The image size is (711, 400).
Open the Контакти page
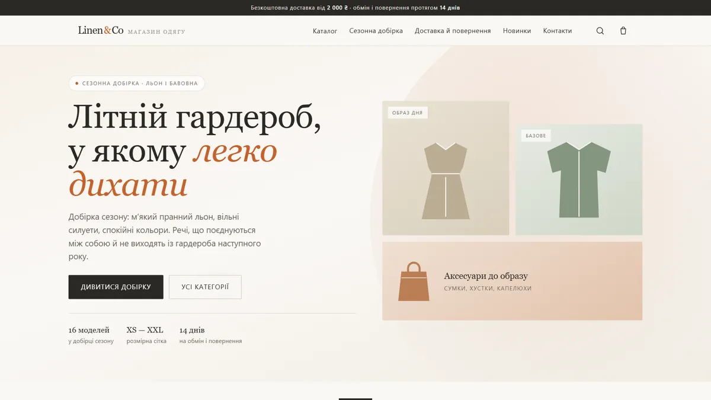click(558, 31)
